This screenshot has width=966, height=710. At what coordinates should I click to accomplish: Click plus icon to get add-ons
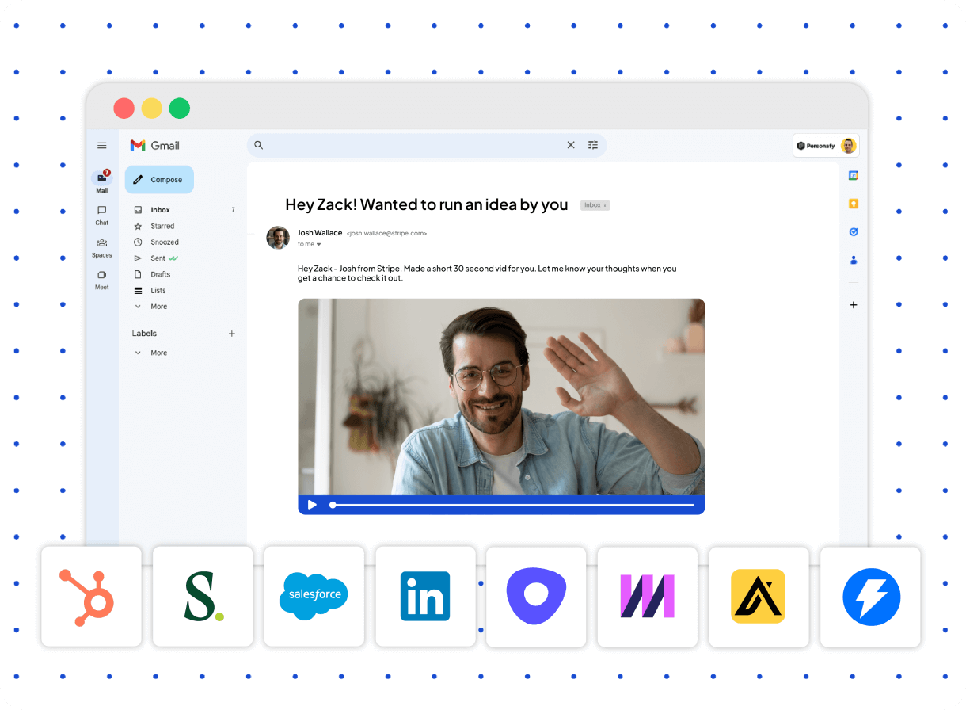tap(854, 305)
